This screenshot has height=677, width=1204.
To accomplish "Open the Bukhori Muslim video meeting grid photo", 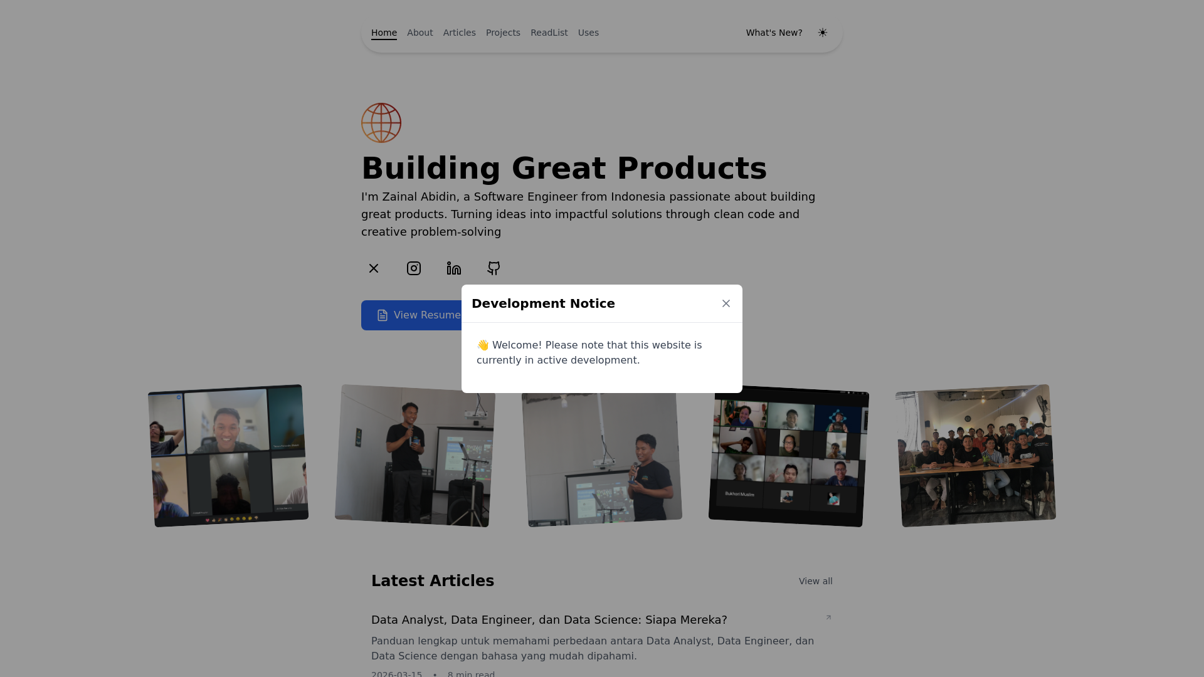I will pos(789,456).
